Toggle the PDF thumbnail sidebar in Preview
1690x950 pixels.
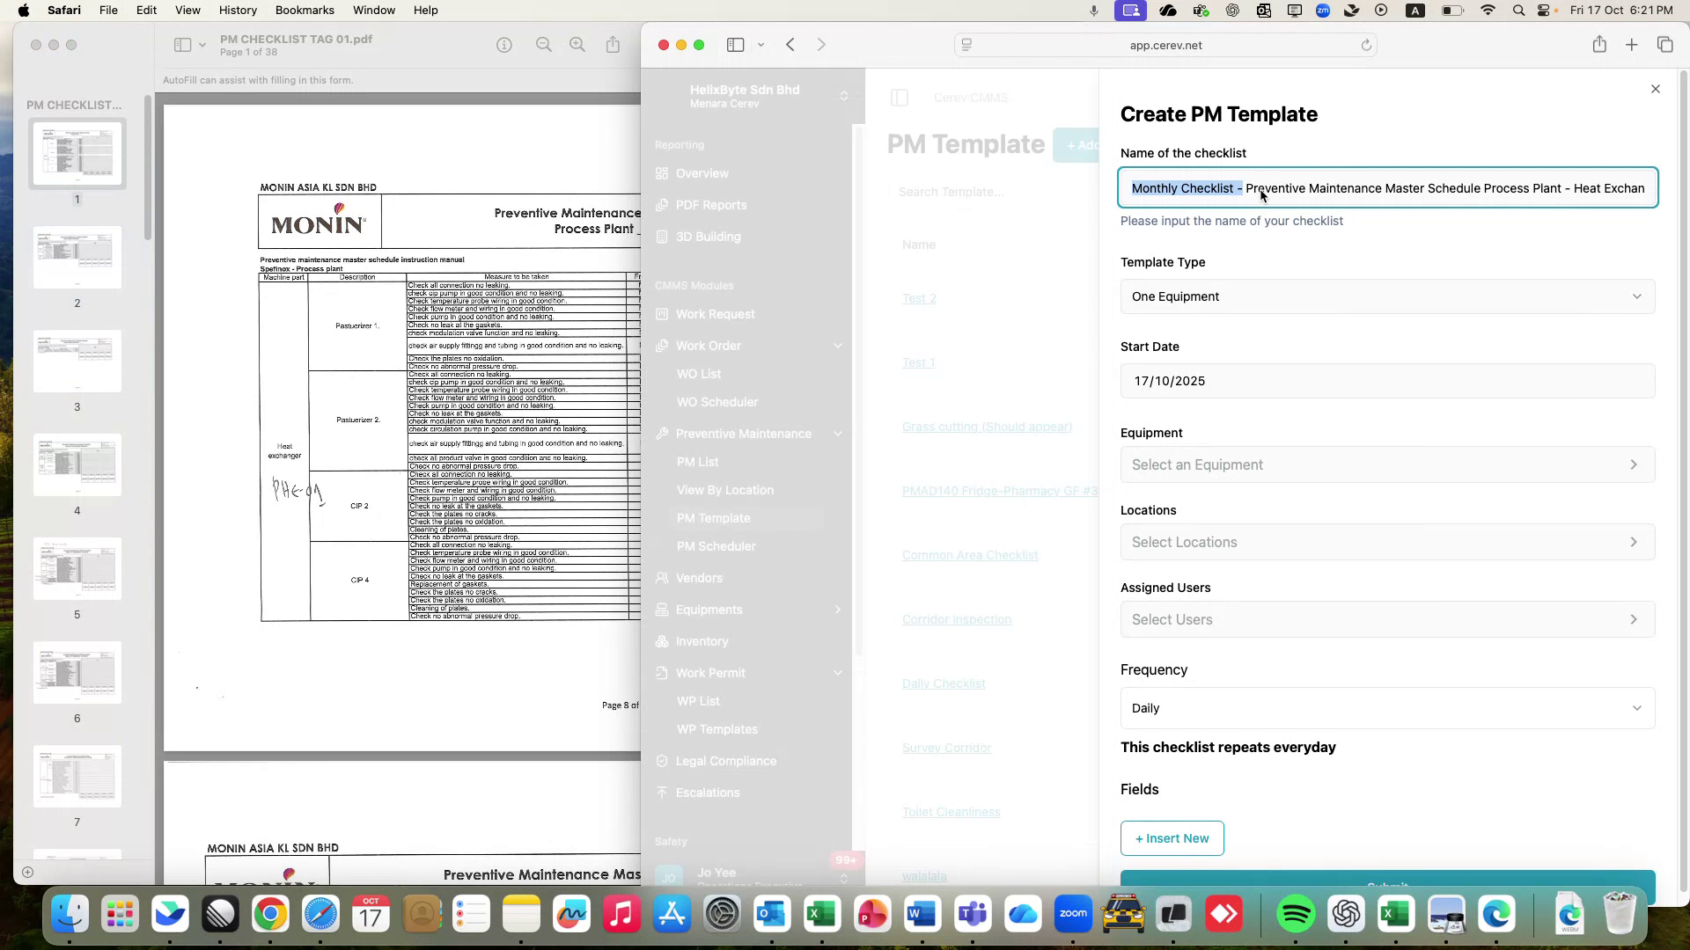point(182,44)
